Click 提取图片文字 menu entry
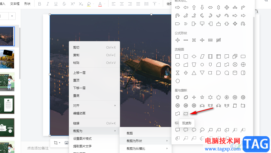 [94, 146]
